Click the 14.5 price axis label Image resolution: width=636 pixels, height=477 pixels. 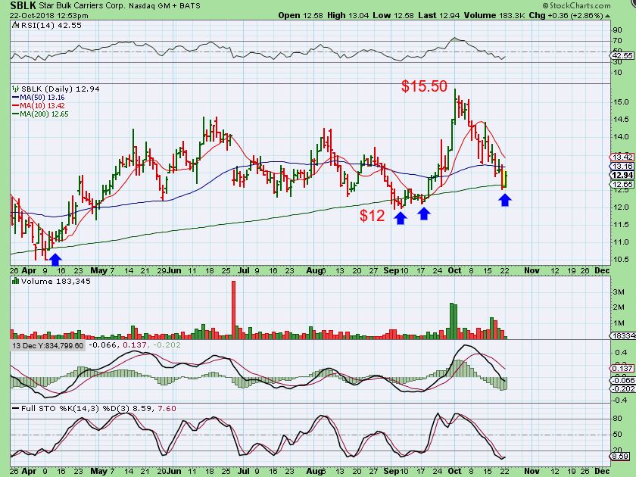point(621,120)
